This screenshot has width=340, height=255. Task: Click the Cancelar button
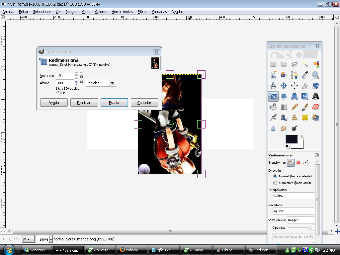144,103
